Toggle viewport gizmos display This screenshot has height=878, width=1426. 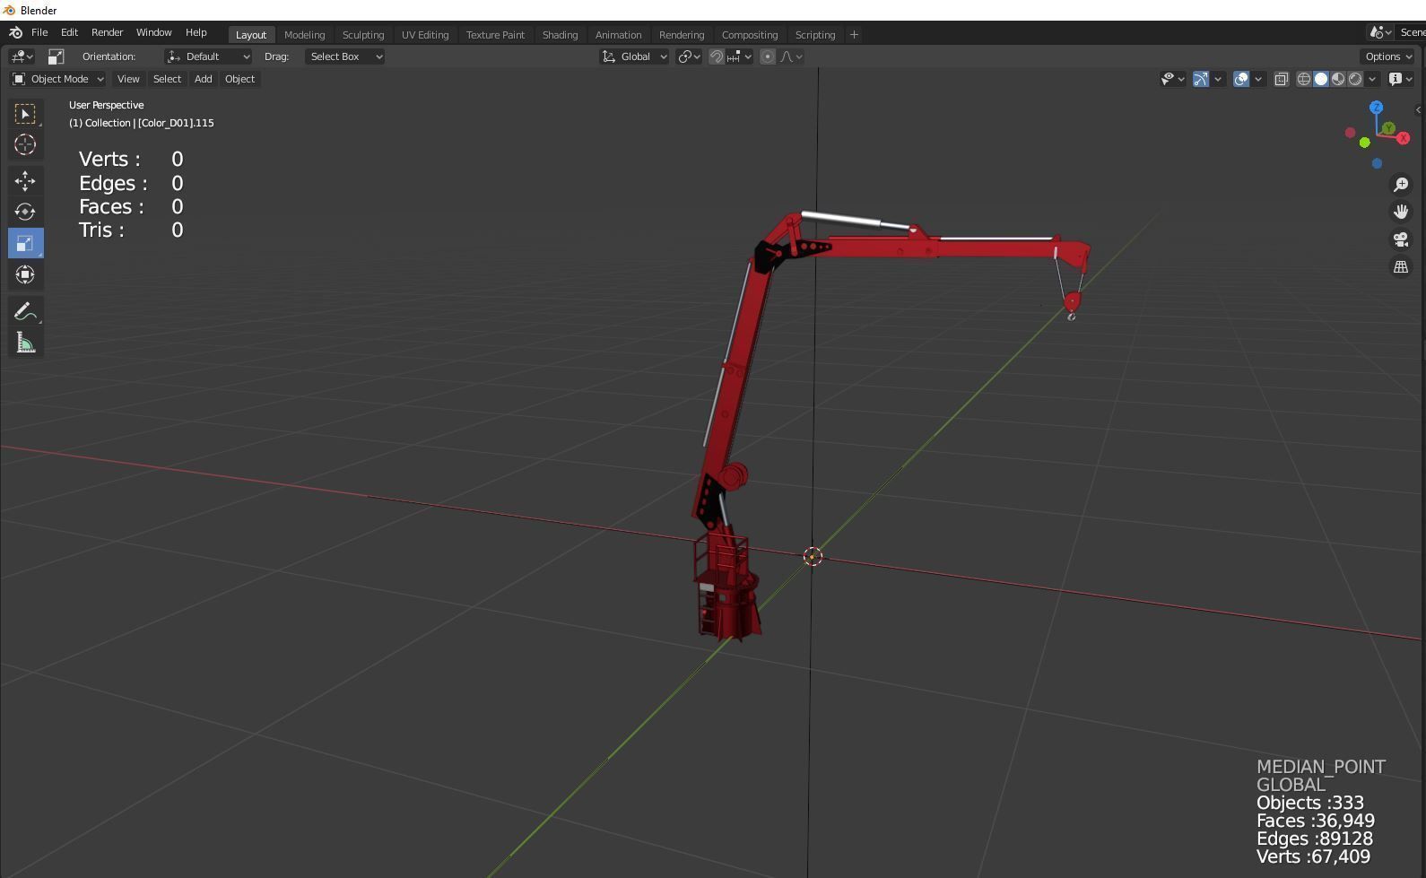tap(1201, 79)
